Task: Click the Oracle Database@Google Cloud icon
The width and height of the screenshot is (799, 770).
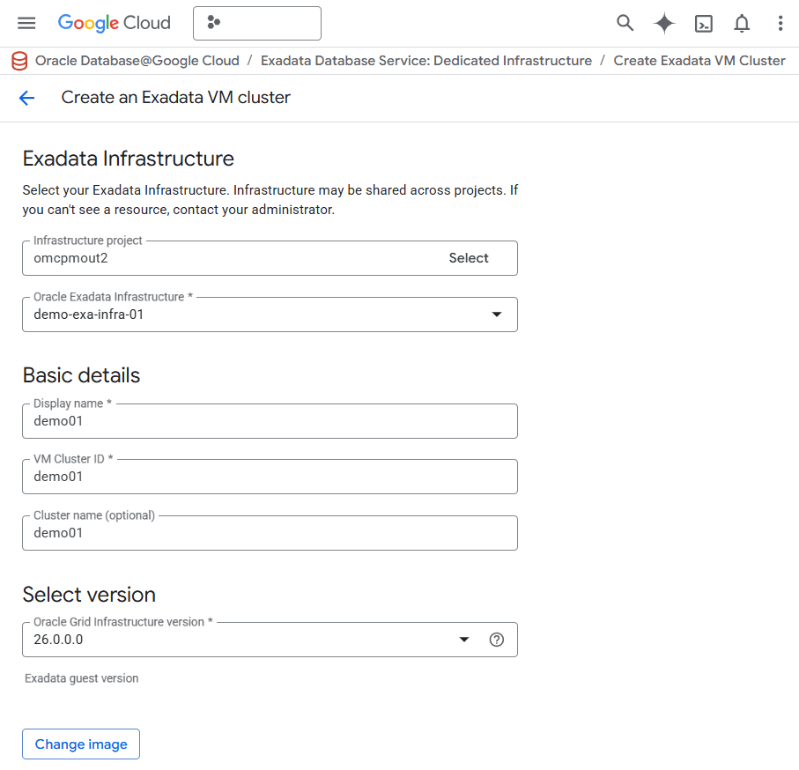Action: 18,61
